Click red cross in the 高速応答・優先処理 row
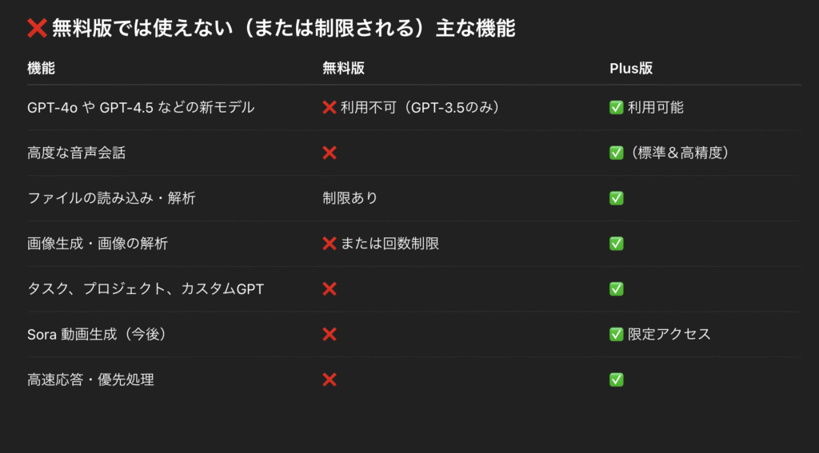The height and width of the screenshot is (453, 819). pyautogui.click(x=330, y=379)
